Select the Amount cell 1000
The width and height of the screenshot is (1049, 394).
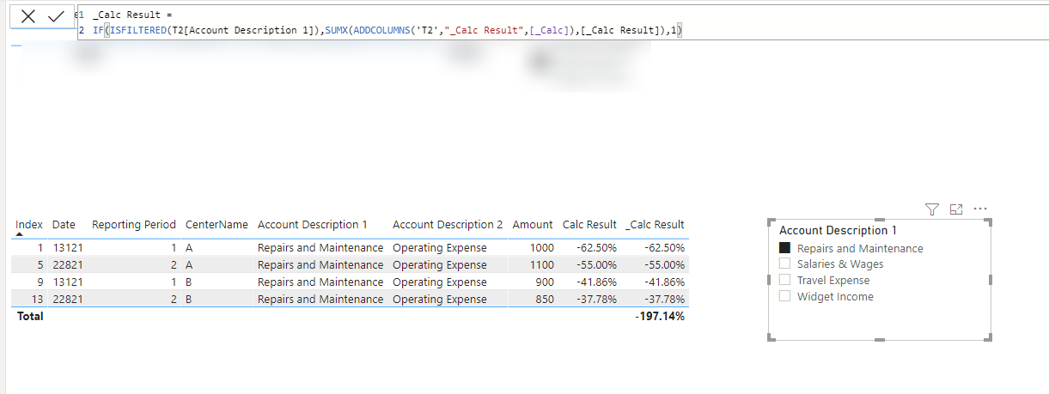(541, 248)
